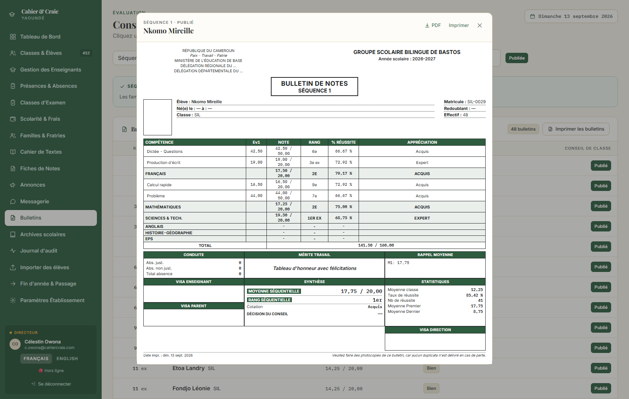Close the bulletin preview dialog
The width and height of the screenshot is (629, 399).
coord(480,25)
